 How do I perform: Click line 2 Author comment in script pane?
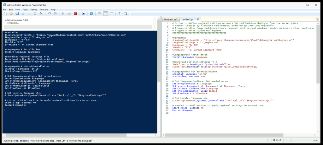[223, 26]
